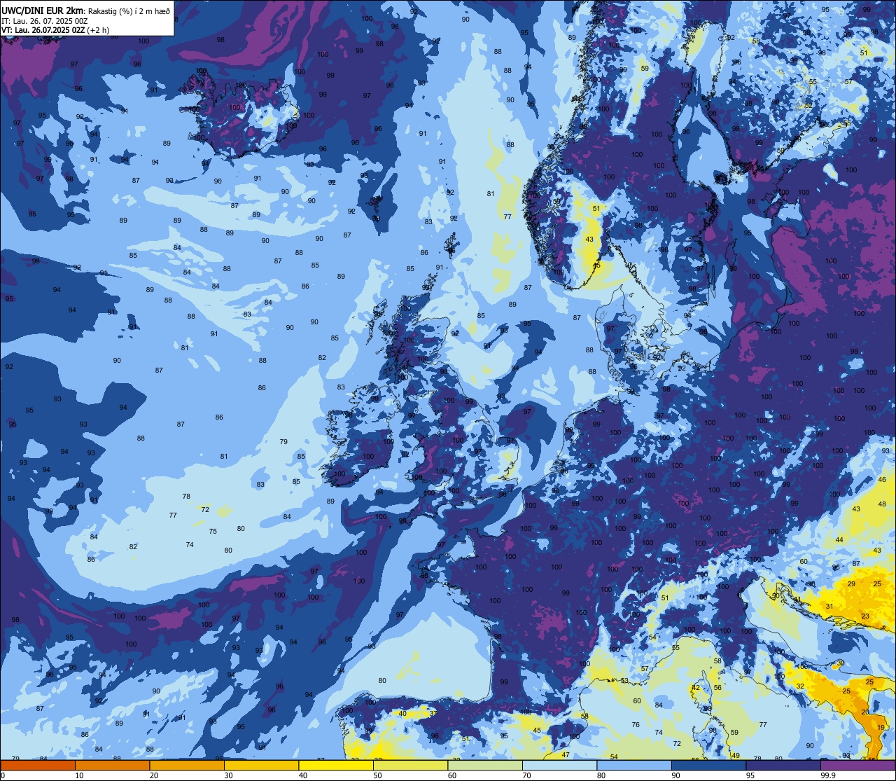Image resolution: width=896 pixels, height=781 pixels.
Task: Click the 0–10 dark orange legend segment
Action: (38, 765)
